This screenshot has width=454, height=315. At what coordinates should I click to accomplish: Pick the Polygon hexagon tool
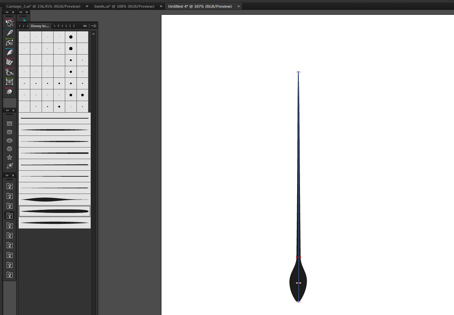(x=10, y=149)
